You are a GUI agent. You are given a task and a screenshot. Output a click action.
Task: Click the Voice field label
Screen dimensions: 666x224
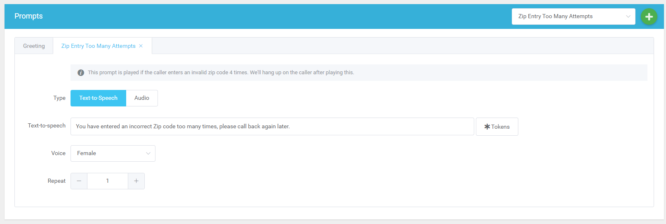point(58,153)
